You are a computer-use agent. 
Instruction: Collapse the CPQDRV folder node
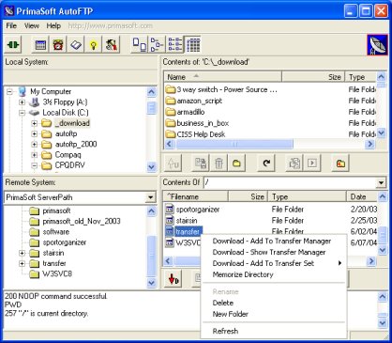(35, 165)
